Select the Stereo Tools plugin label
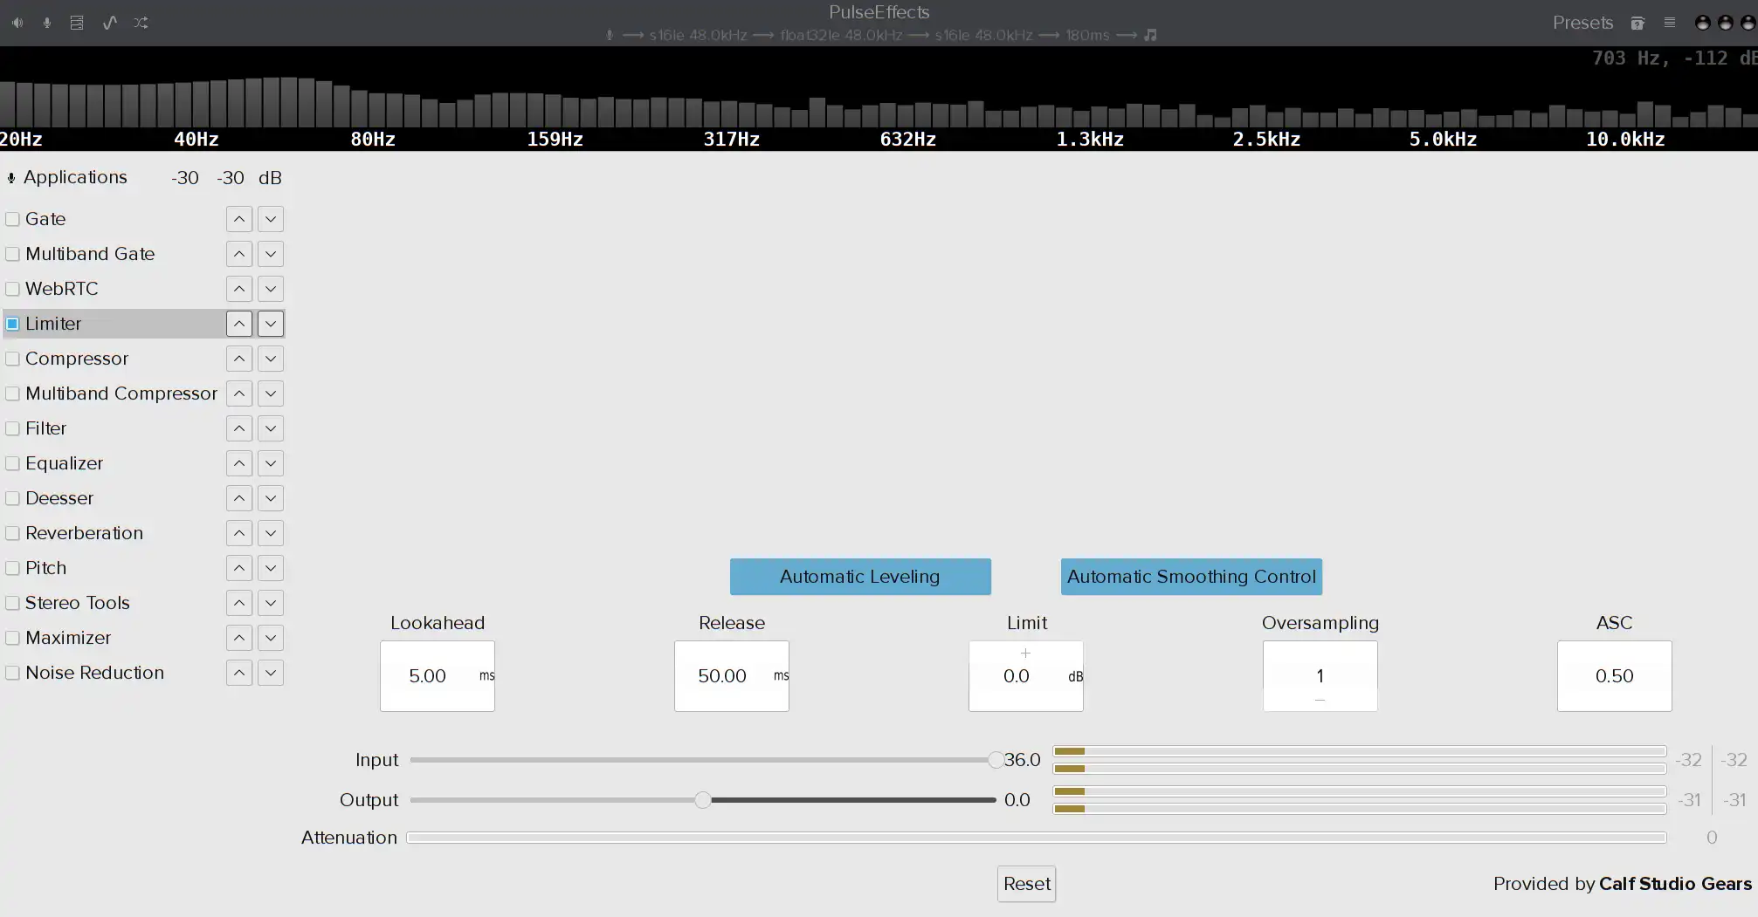The height and width of the screenshot is (917, 1758). point(78,603)
